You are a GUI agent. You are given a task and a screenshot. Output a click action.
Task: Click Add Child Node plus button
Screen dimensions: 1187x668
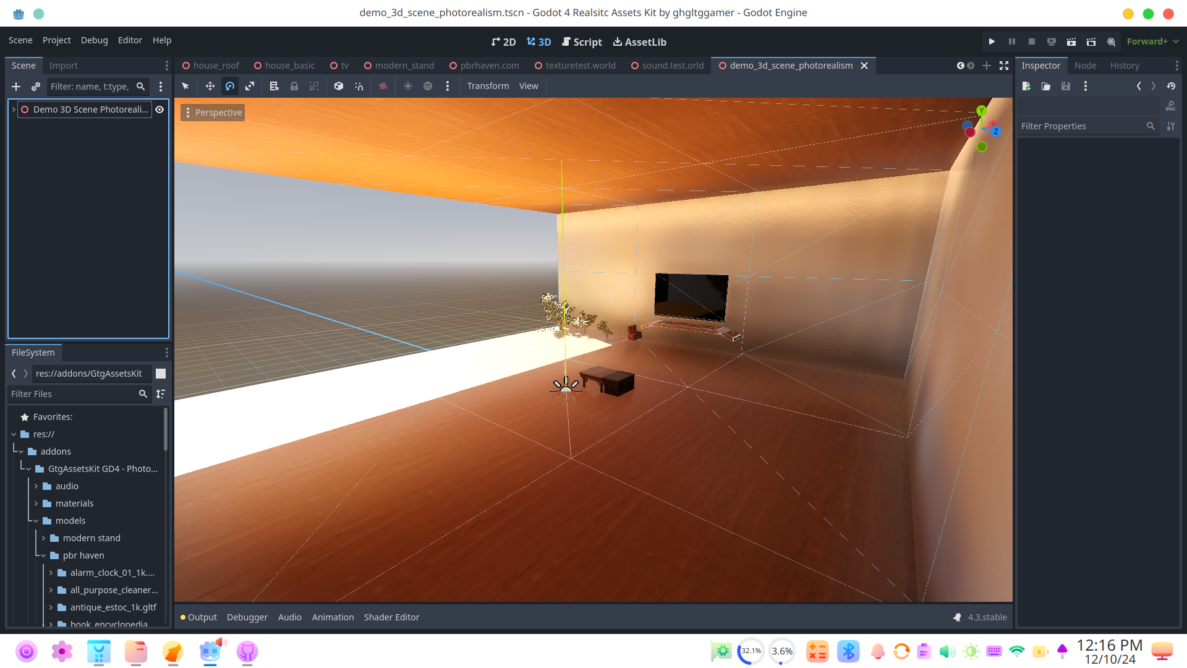pyautogui.click(x=16, y=87)
